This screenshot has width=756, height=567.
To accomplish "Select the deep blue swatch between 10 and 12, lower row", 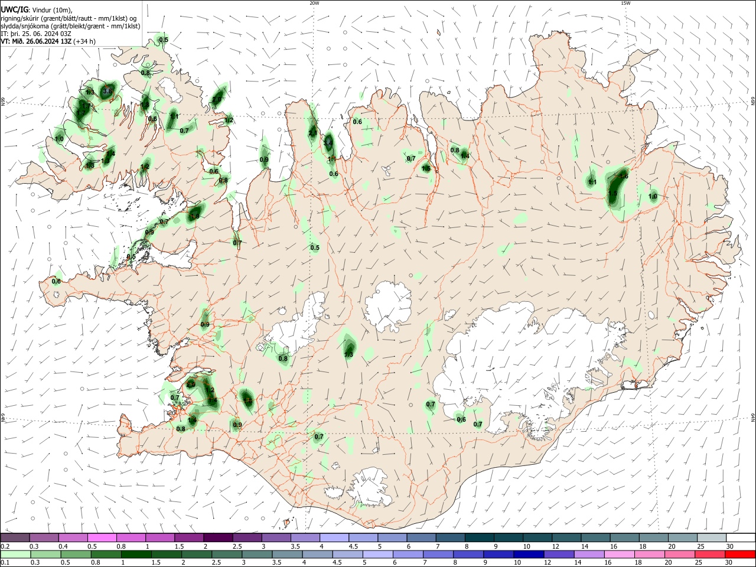I will click(529, 554).
